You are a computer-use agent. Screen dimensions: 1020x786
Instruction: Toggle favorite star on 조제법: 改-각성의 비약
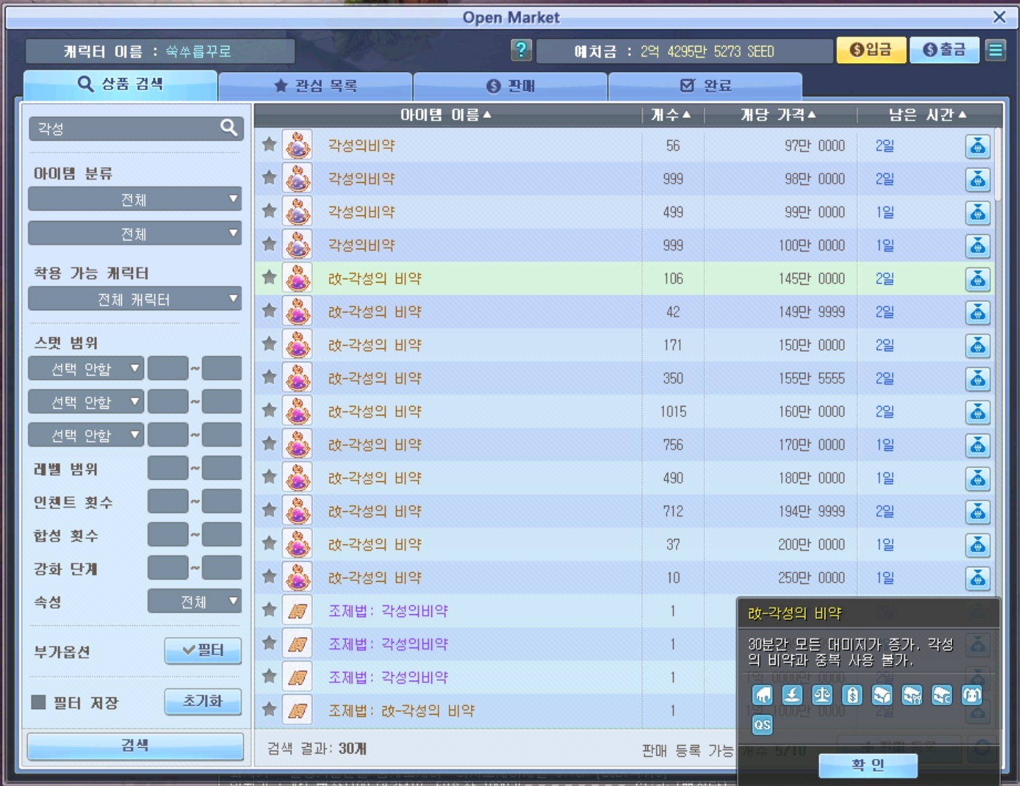[269, 709]
